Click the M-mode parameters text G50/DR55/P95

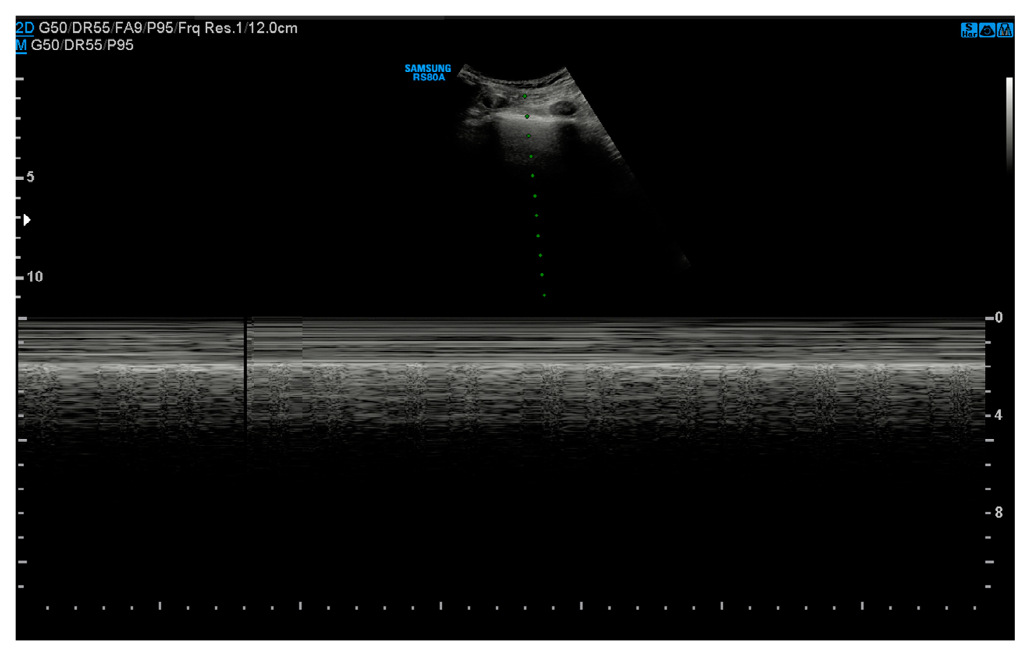82,45
